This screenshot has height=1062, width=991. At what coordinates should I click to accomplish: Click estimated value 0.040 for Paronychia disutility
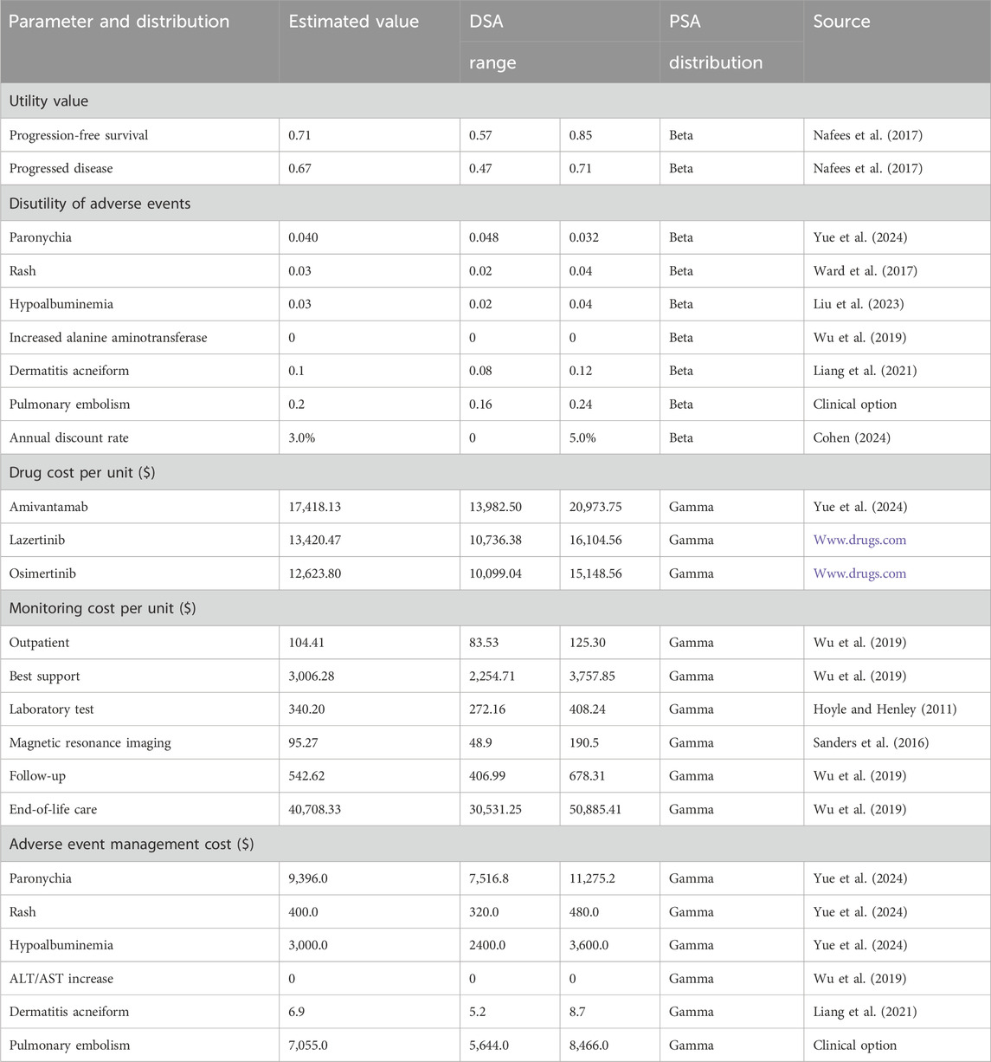click(304, 237)
